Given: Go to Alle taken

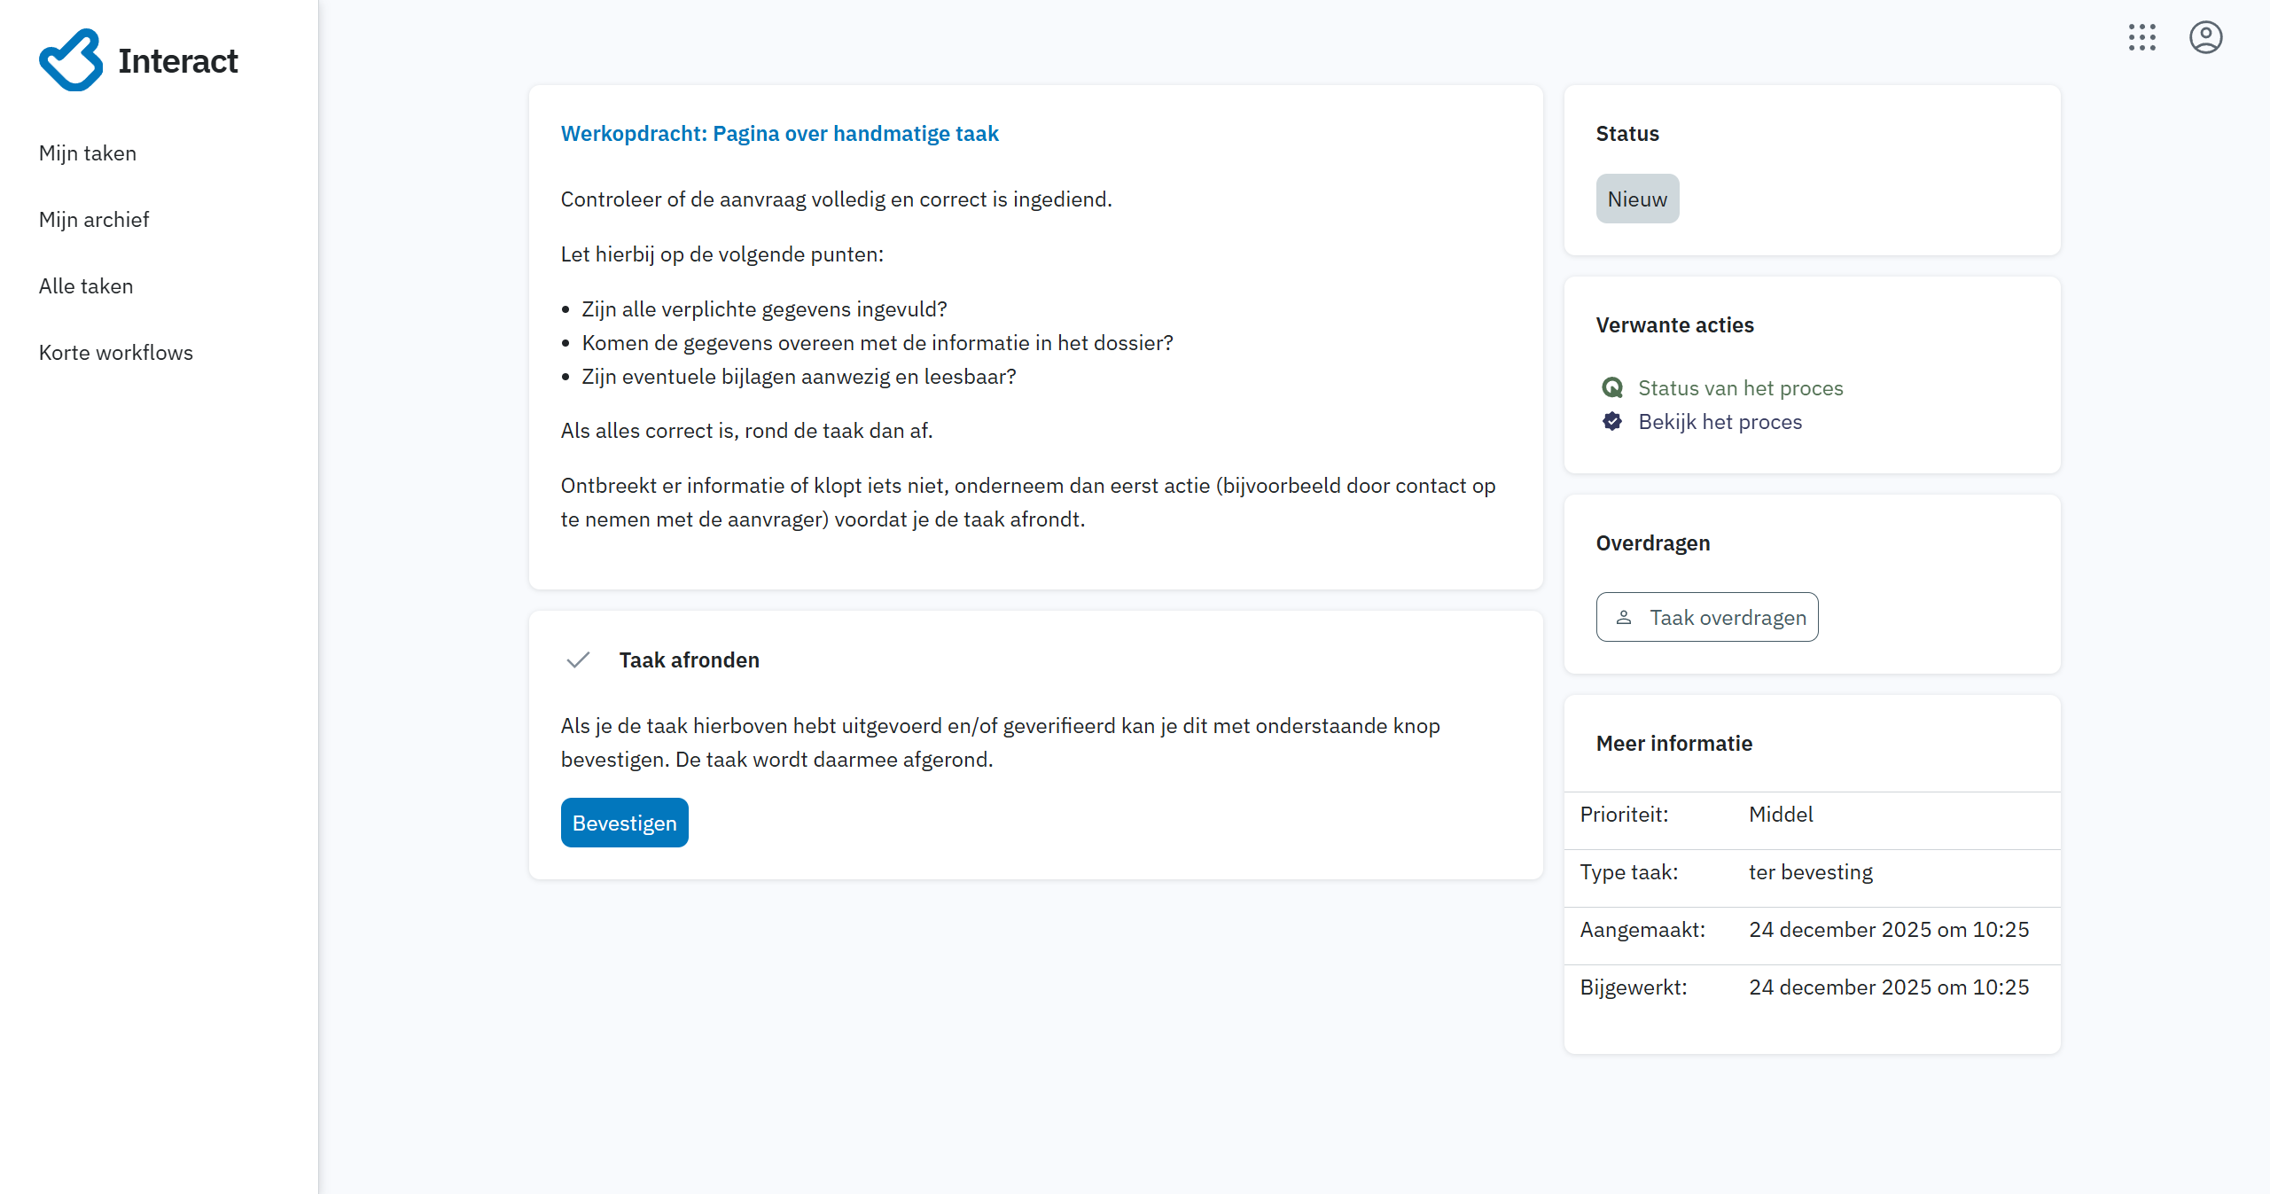Looking at the screenshot, I should pyautogui.click(x=86, y=286).
